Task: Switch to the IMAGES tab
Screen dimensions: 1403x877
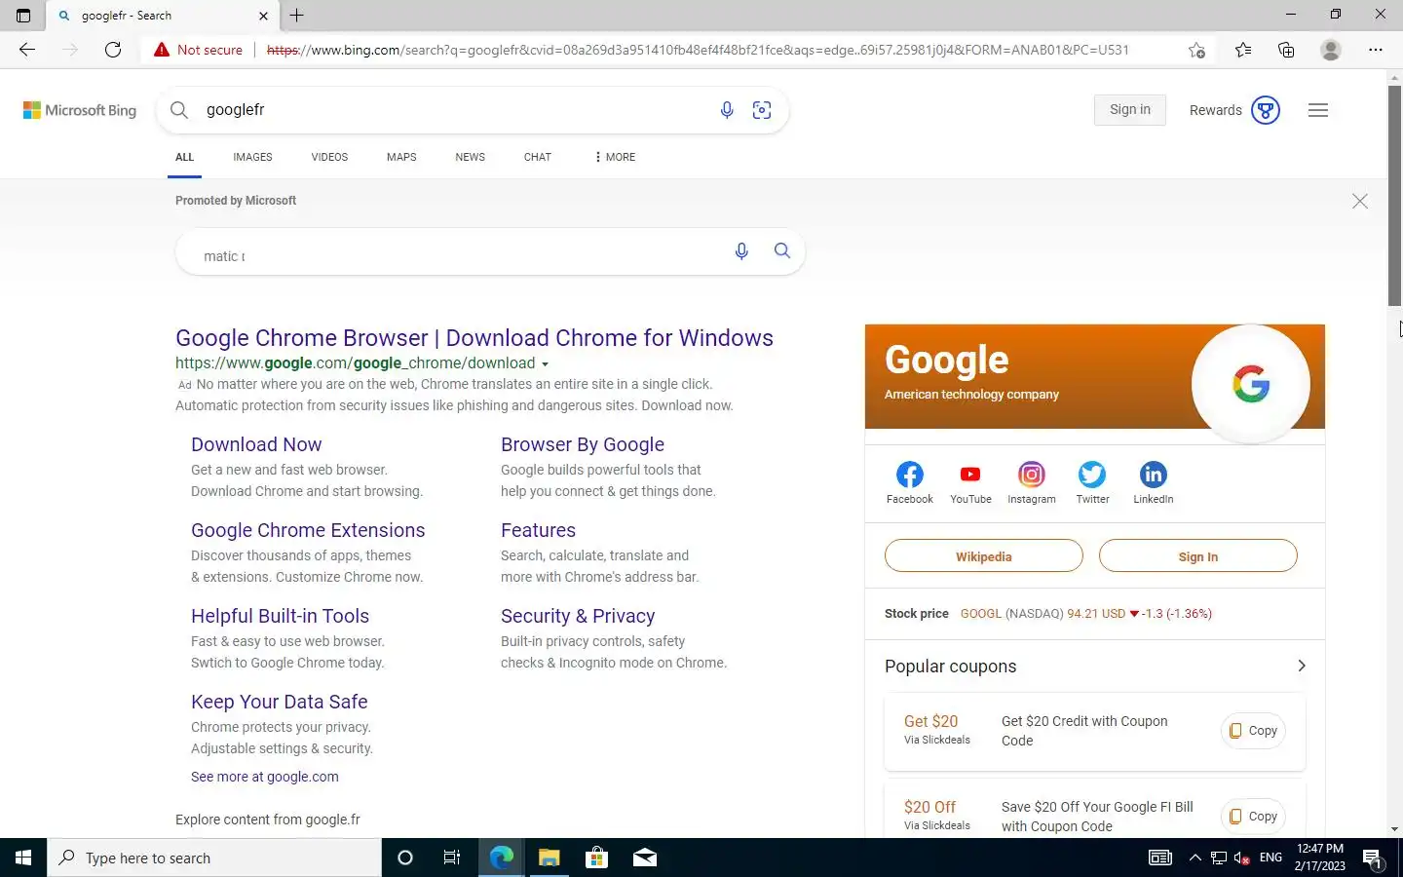Action: coord(252,157)
